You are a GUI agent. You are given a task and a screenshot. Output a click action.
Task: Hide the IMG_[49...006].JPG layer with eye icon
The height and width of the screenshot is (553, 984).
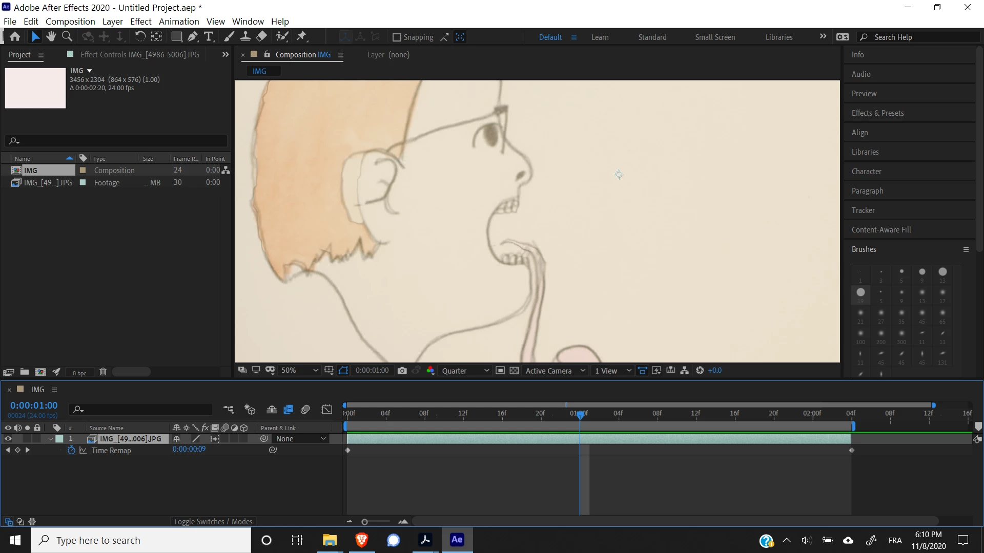click(x=8, y=438)
